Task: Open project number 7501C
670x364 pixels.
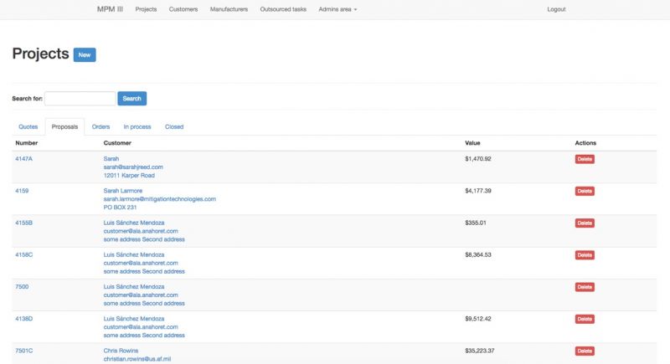Action: pos(24,351)
